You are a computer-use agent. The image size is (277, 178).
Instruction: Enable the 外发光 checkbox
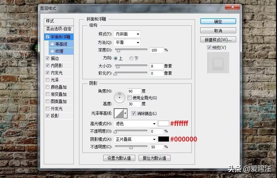click(x=47, y=108)
